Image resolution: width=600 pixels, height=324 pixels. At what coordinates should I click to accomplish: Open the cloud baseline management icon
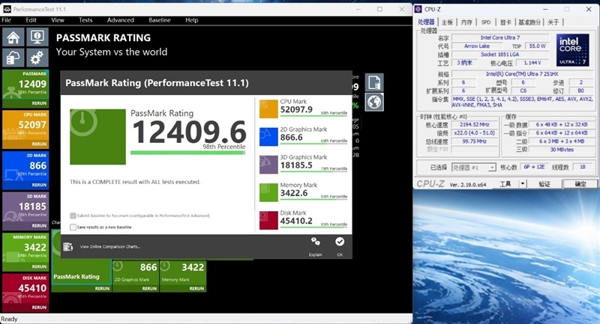tap(13, 58)
